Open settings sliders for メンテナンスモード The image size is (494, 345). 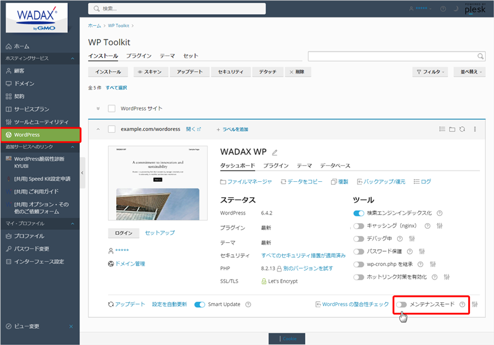(x=475, y=304)
